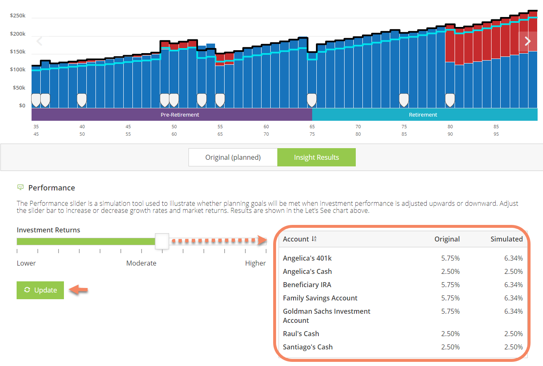Viewport: 543px width, 366px height.
Task: Select the Insight Results tab
Action: [x=316, y=157]
